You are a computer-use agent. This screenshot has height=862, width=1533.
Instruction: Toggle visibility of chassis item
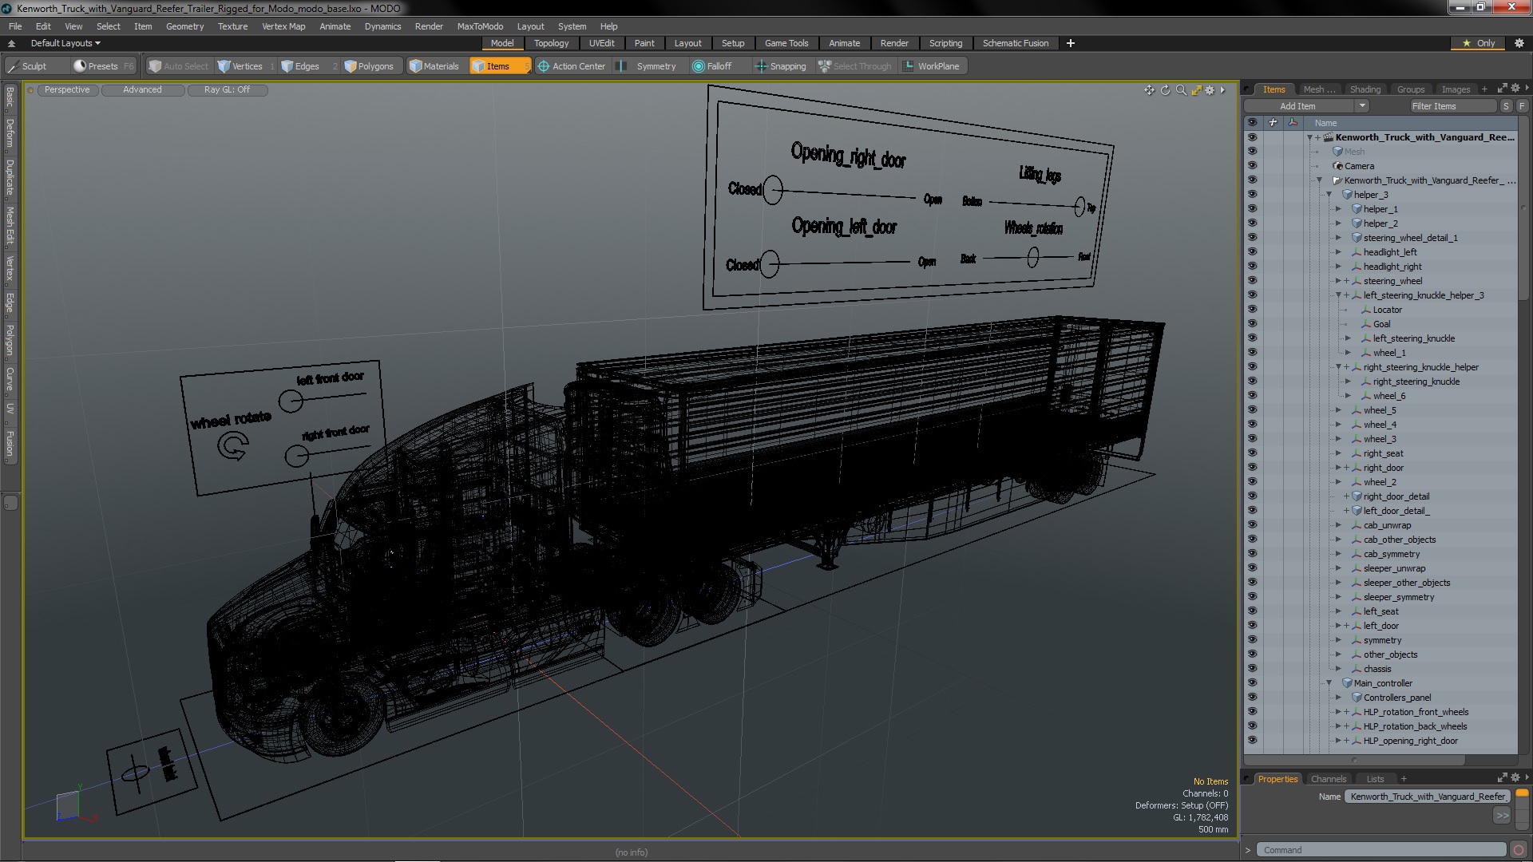coord(1252,669)
